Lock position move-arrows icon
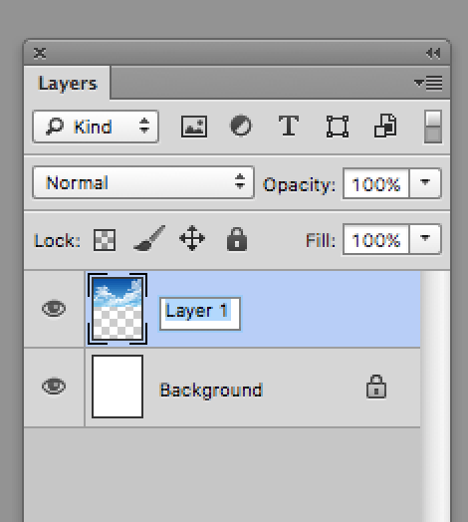 192,238
